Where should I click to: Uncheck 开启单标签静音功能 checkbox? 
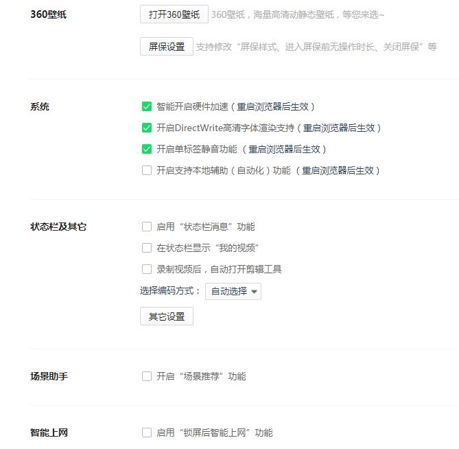(147, 149)
